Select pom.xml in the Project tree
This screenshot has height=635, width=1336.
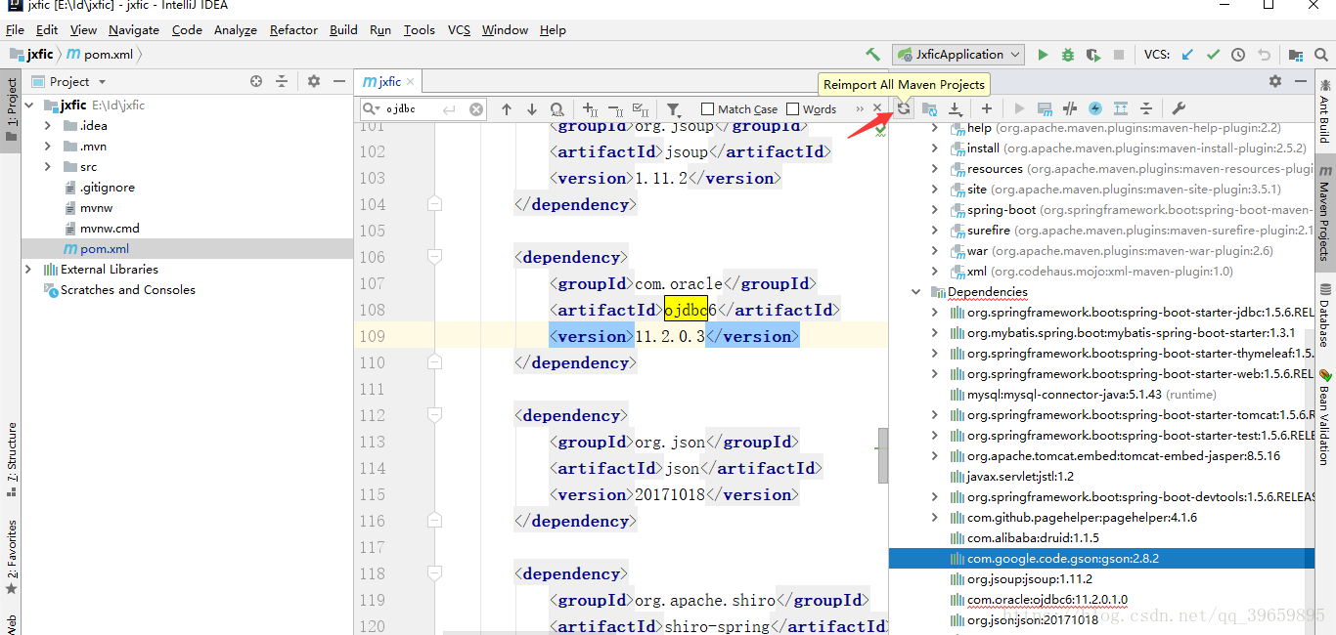[x=188, y=248]
